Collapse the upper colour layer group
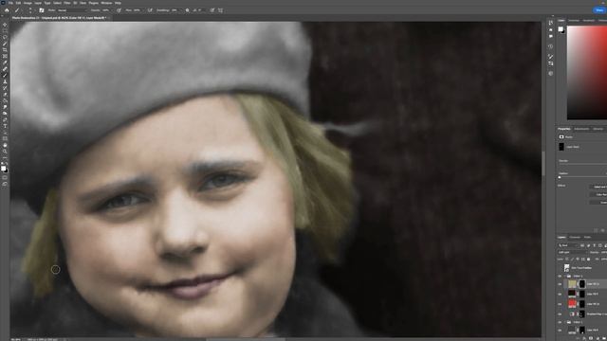Screen dimensions: 607x341 pos(565,276)
